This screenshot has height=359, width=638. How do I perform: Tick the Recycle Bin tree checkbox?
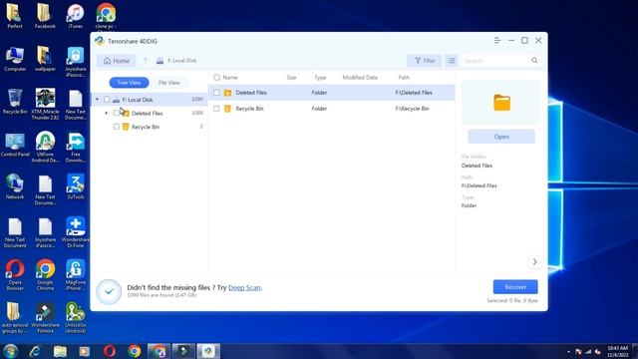[x=117, y=127]
